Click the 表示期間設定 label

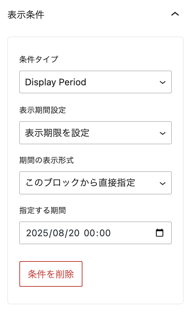point(43,110)
